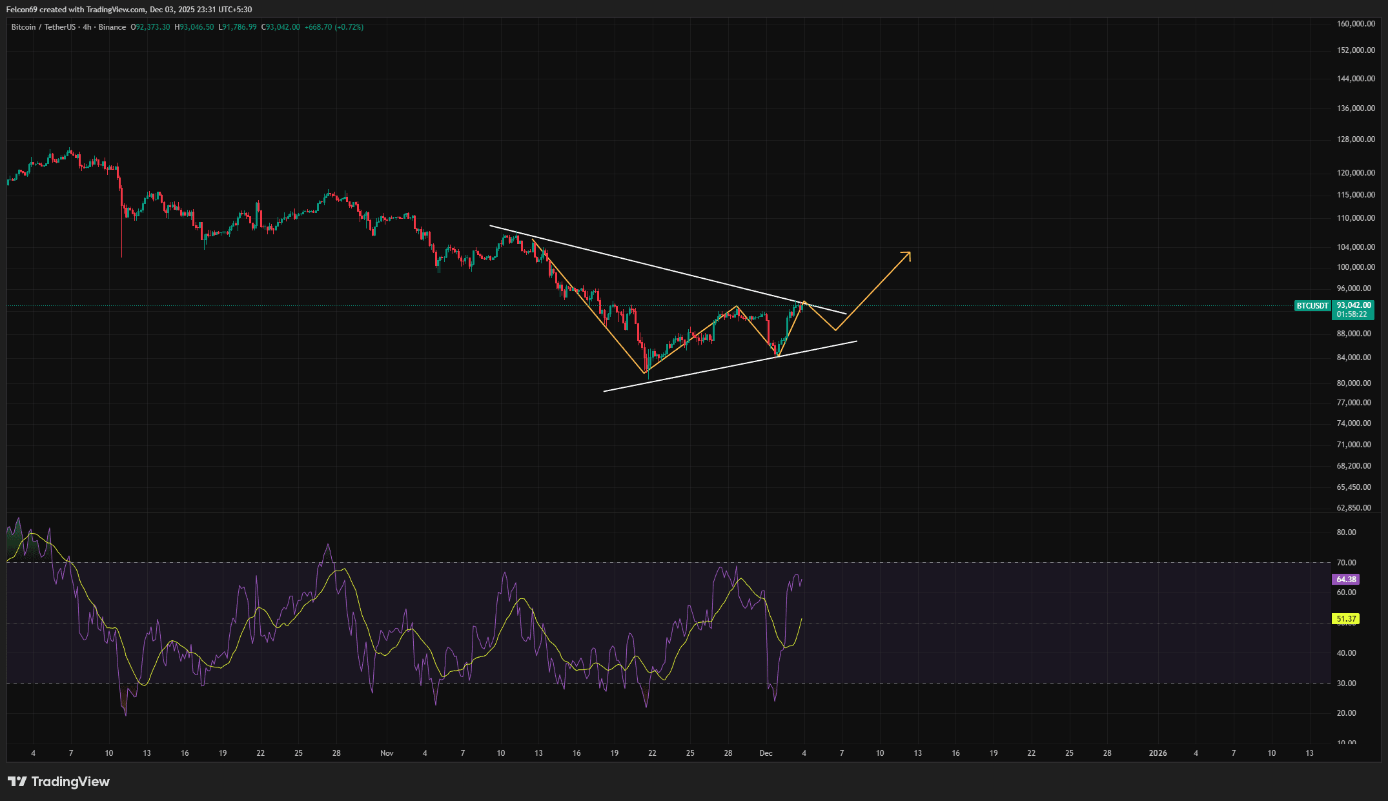1388x801 pixels.
Task: Click the TradingView logo at bottom left
Action: pyautogui.click(x=59, y=782)
